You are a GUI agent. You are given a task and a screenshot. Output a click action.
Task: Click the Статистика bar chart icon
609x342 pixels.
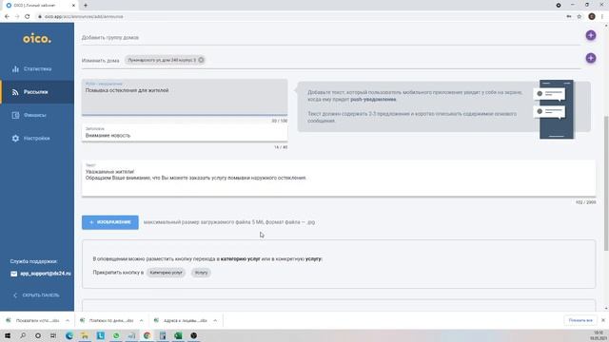click(15, 69)
